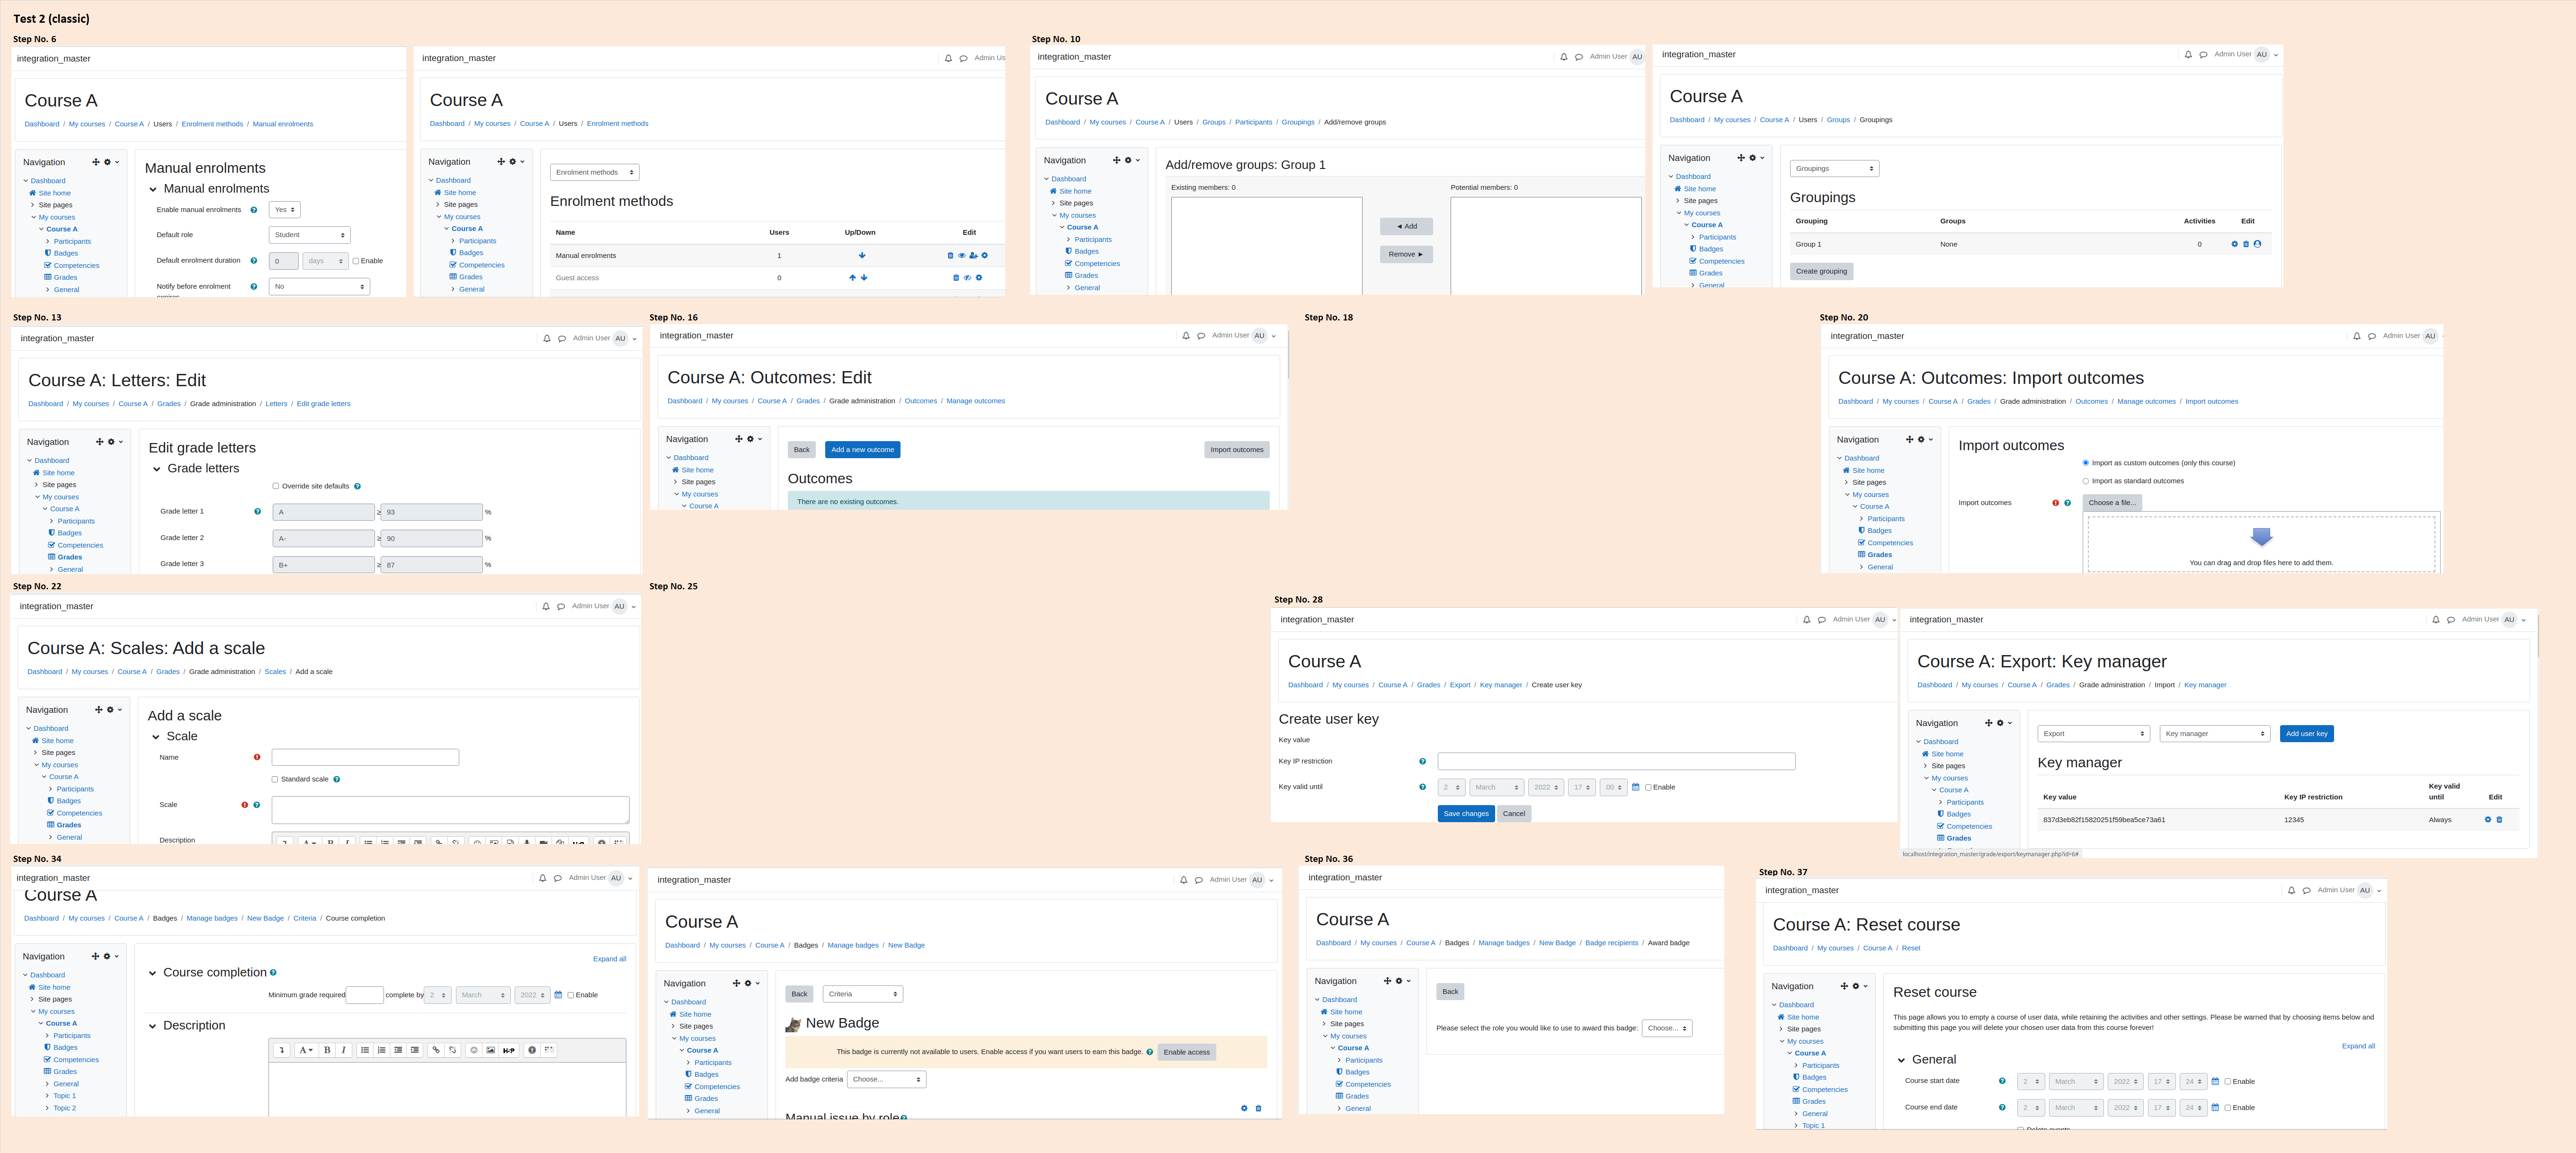Enable default enrolment duration checkbox

[x=356, y=261]
